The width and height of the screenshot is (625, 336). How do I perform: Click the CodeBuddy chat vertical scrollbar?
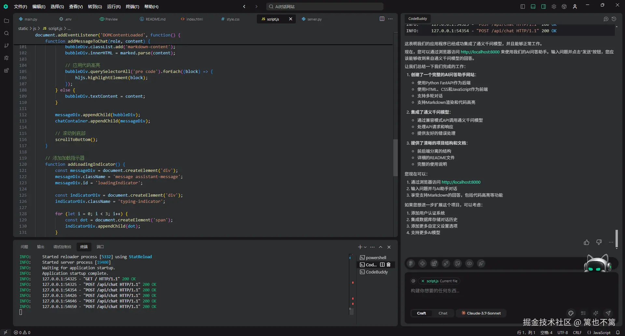click(x=617, y=239)
